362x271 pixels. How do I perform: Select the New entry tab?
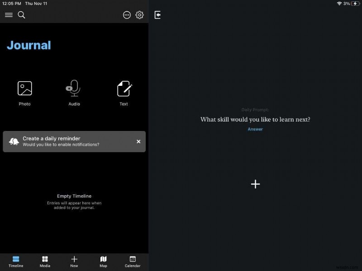click(x=74, y=262)
